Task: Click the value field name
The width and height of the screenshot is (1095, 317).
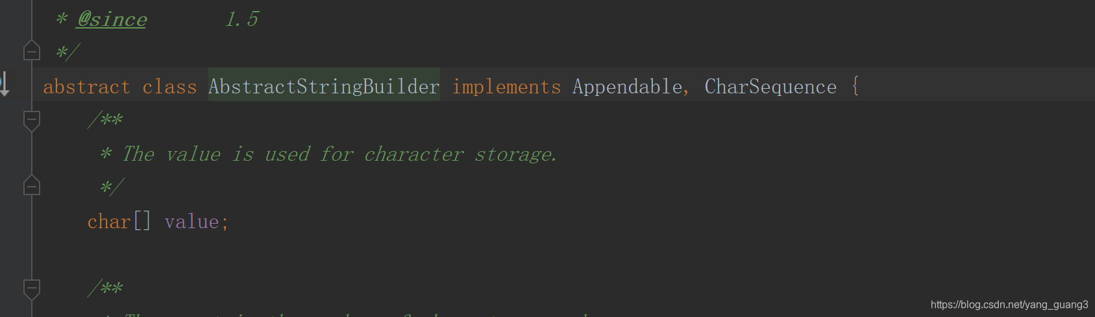Action: pyautogui.click(x=191, y=222)
